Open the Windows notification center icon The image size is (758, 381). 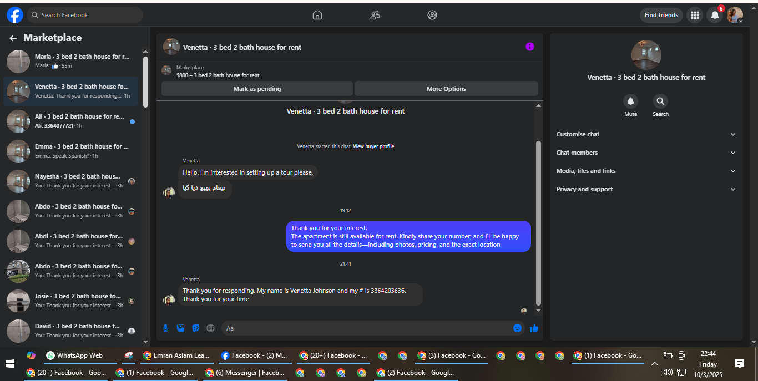[739, 364]
